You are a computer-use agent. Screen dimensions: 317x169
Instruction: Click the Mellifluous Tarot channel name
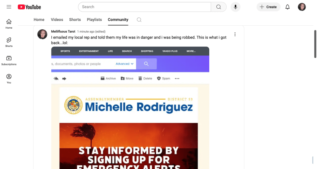pyautogui.click(x=63, y=31)
